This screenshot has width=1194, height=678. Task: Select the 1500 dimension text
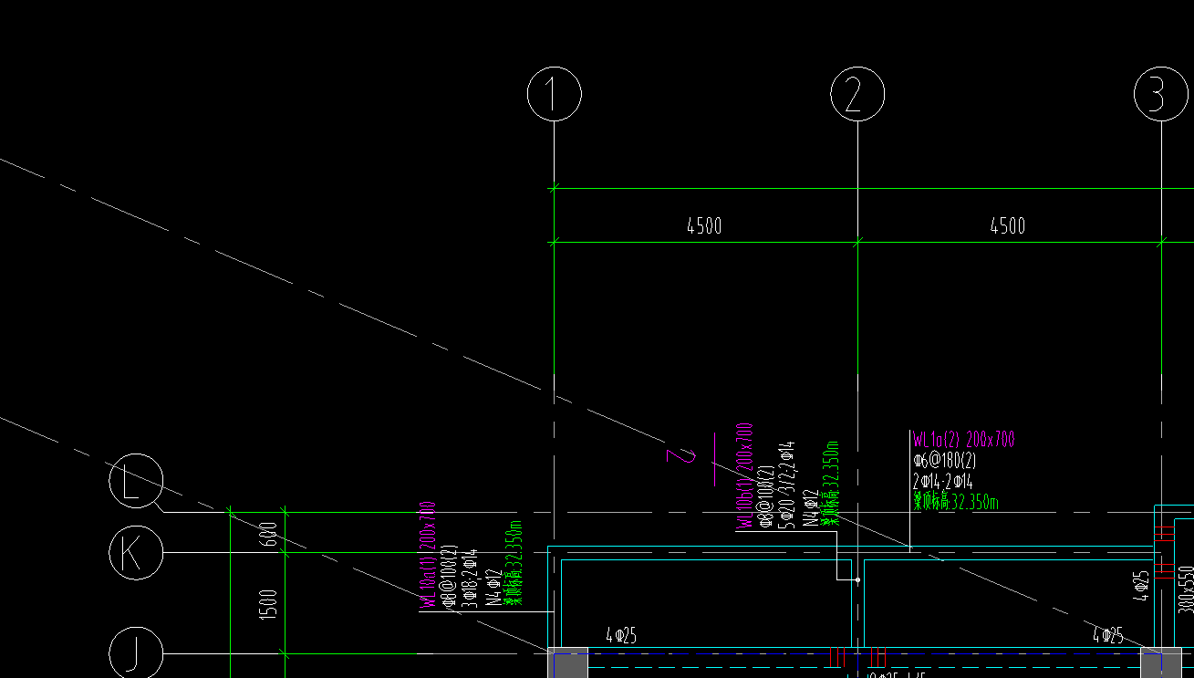tap(267, 604)
